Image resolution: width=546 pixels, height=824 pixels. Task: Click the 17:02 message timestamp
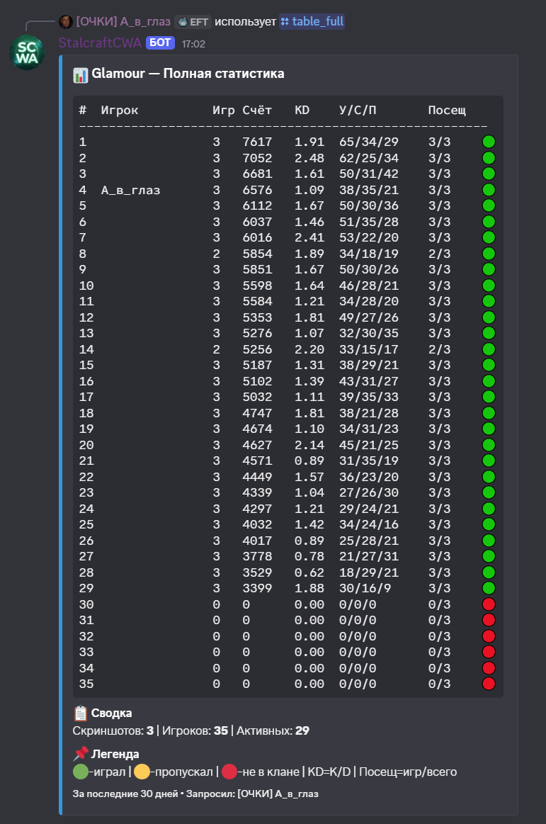pyautogui.click(x=193, y=44)
